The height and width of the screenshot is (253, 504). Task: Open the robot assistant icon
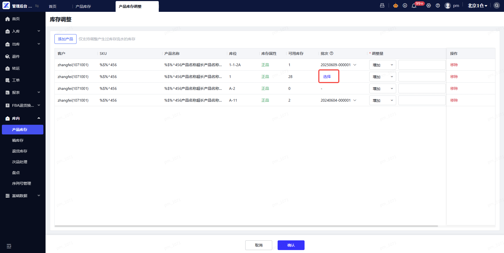pos(395,6)
